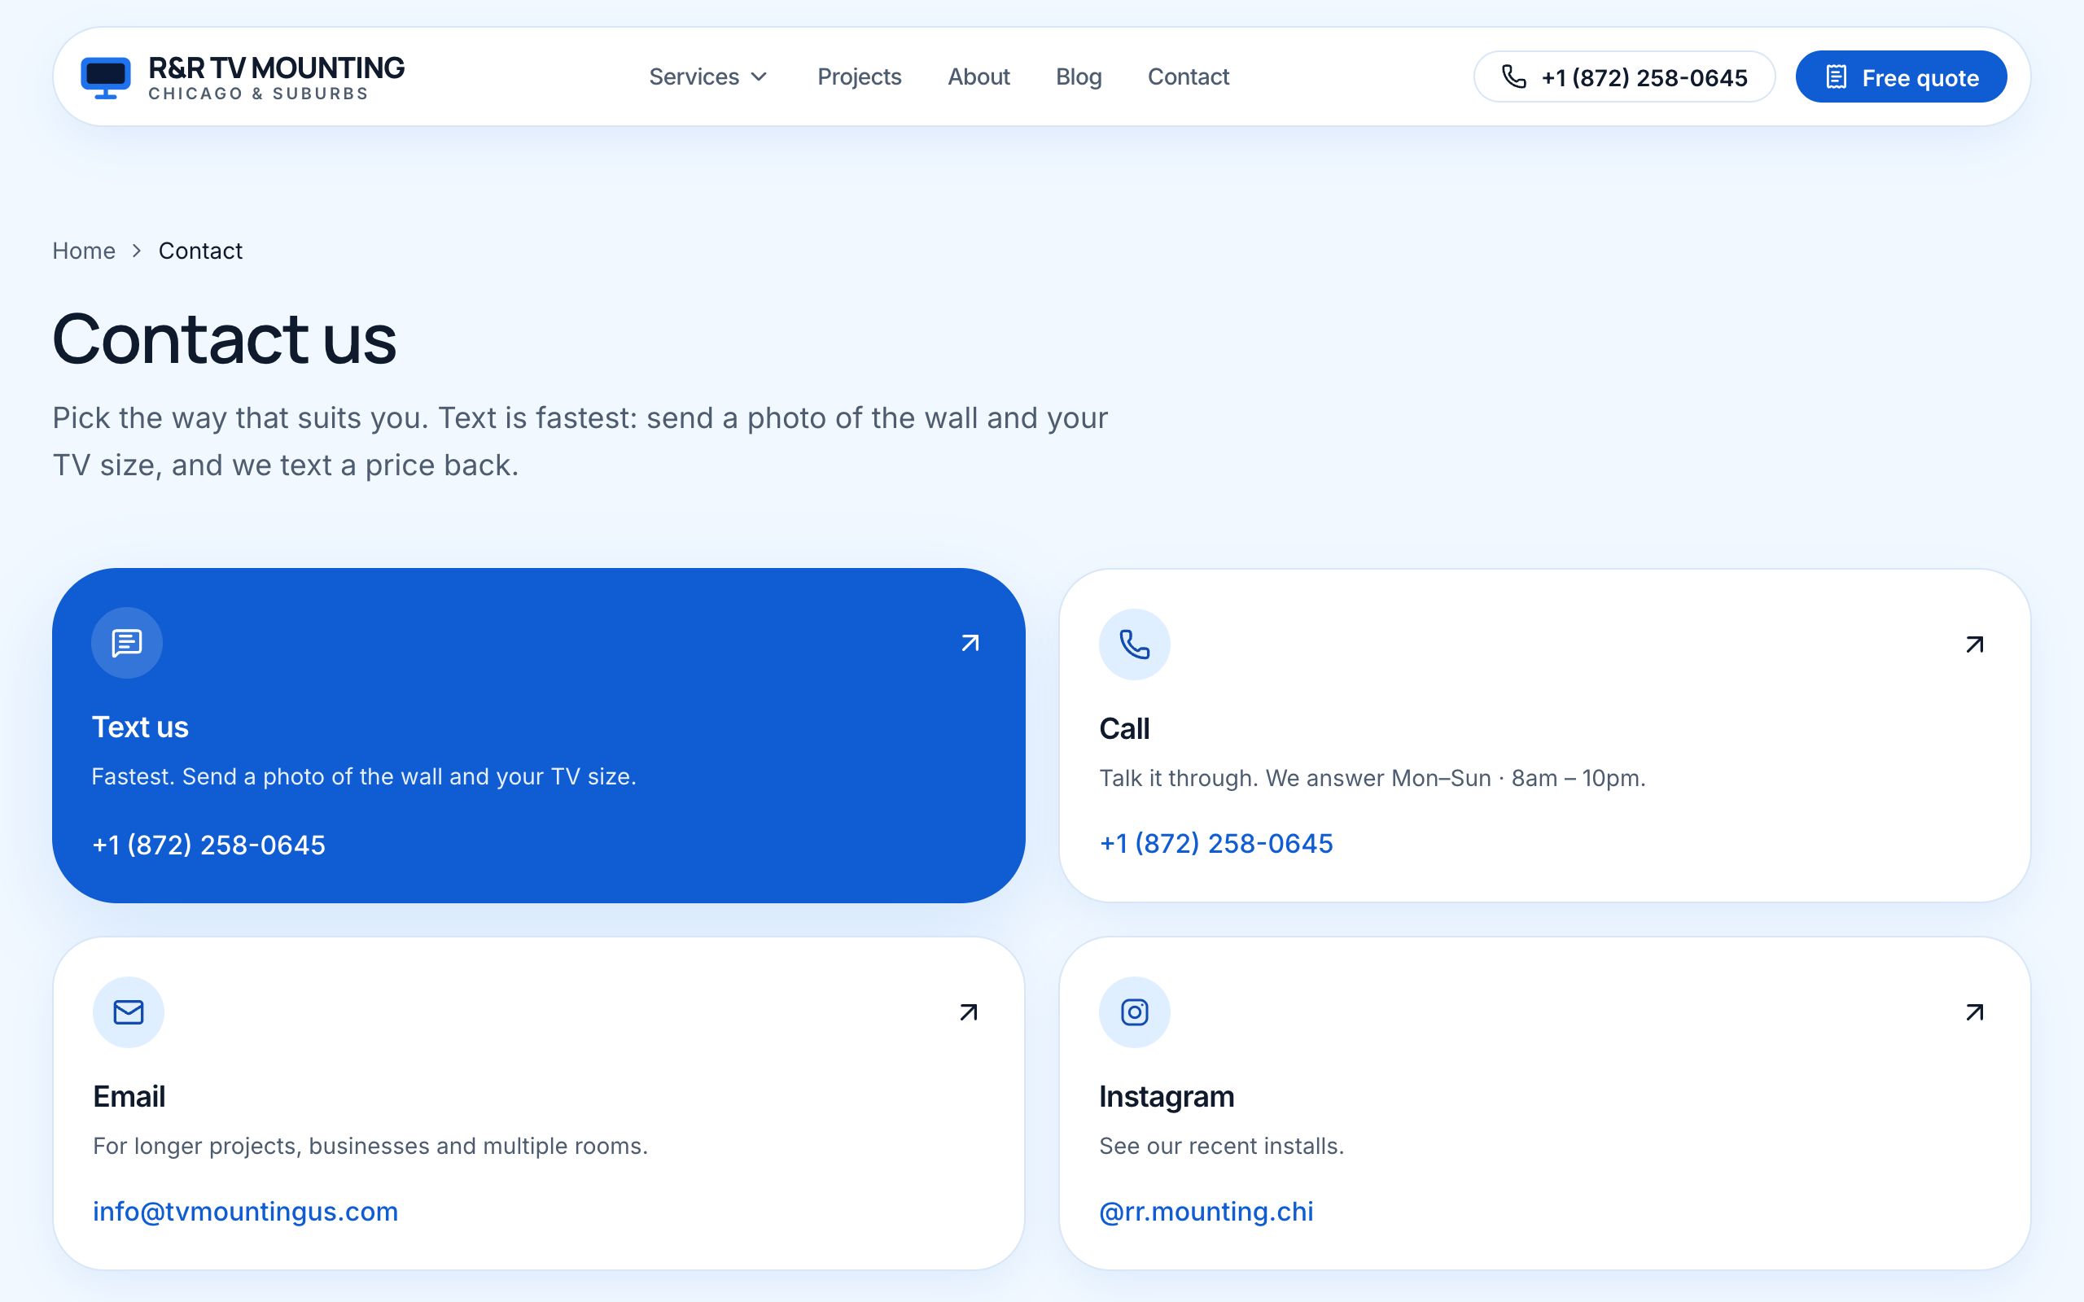Click the R&R TV MOUNTING brand name
This screenshot has width=2084, height=1302.
(x=277, y=68)
